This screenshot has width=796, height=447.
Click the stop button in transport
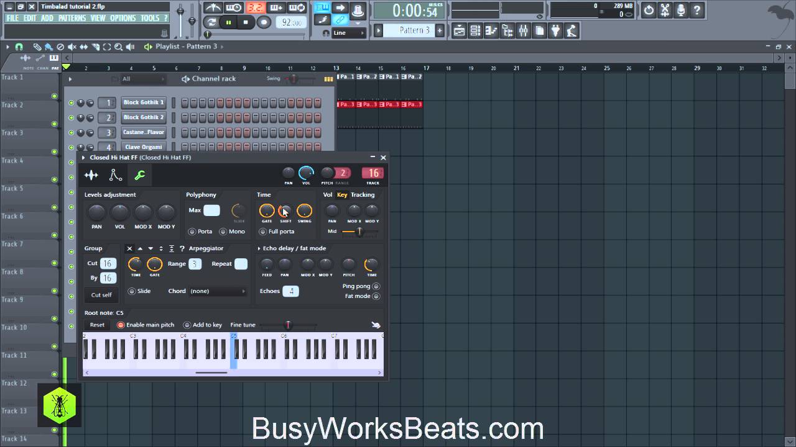coord(246,22)
